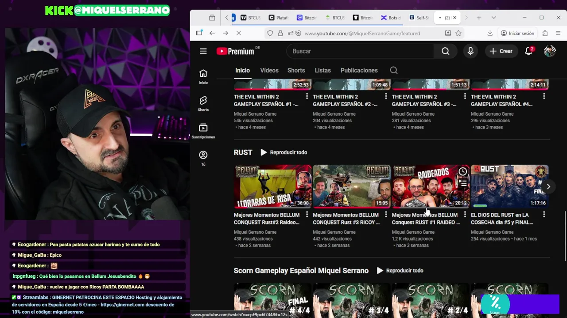Open the Firefox application menu
Image resolution: width=567 pixels, height=318 pixels.
coord(558,33)
